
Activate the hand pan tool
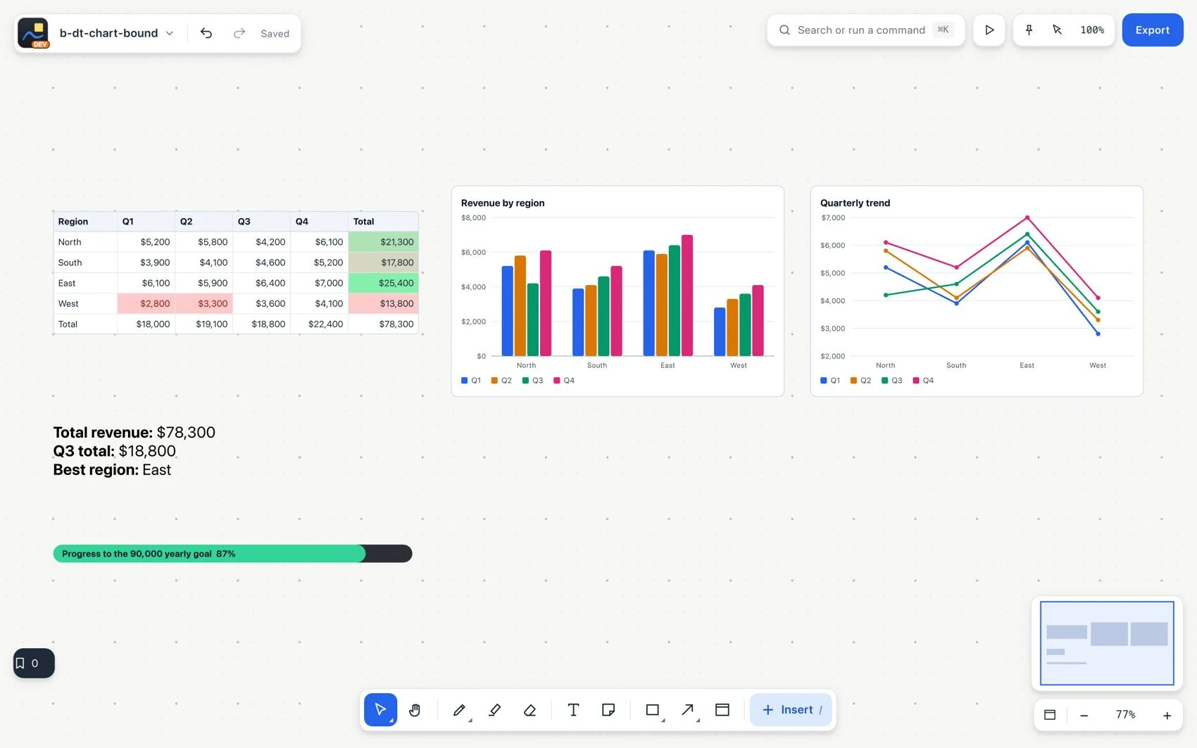tap(415, 709)
